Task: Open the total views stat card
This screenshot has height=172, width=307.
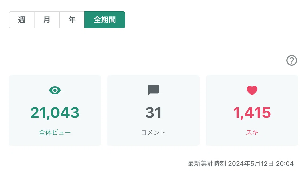Action: 55,111
